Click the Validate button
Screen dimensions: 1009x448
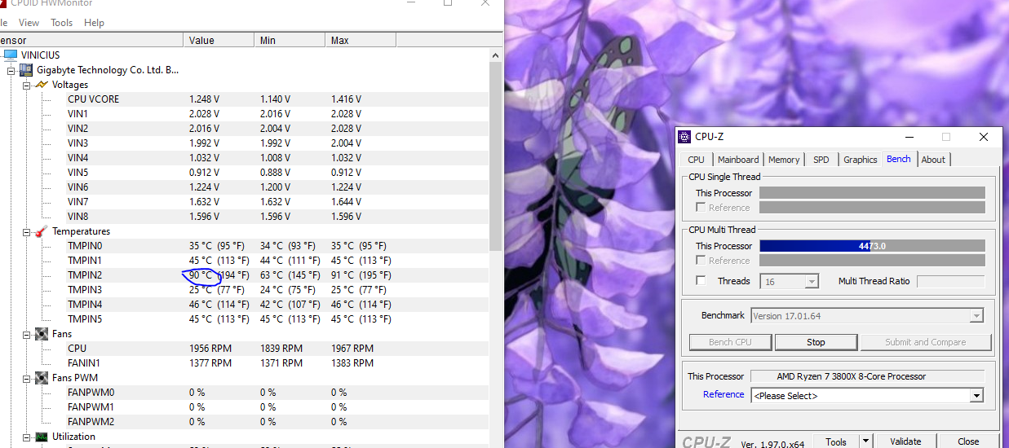[x=905, y=441]
